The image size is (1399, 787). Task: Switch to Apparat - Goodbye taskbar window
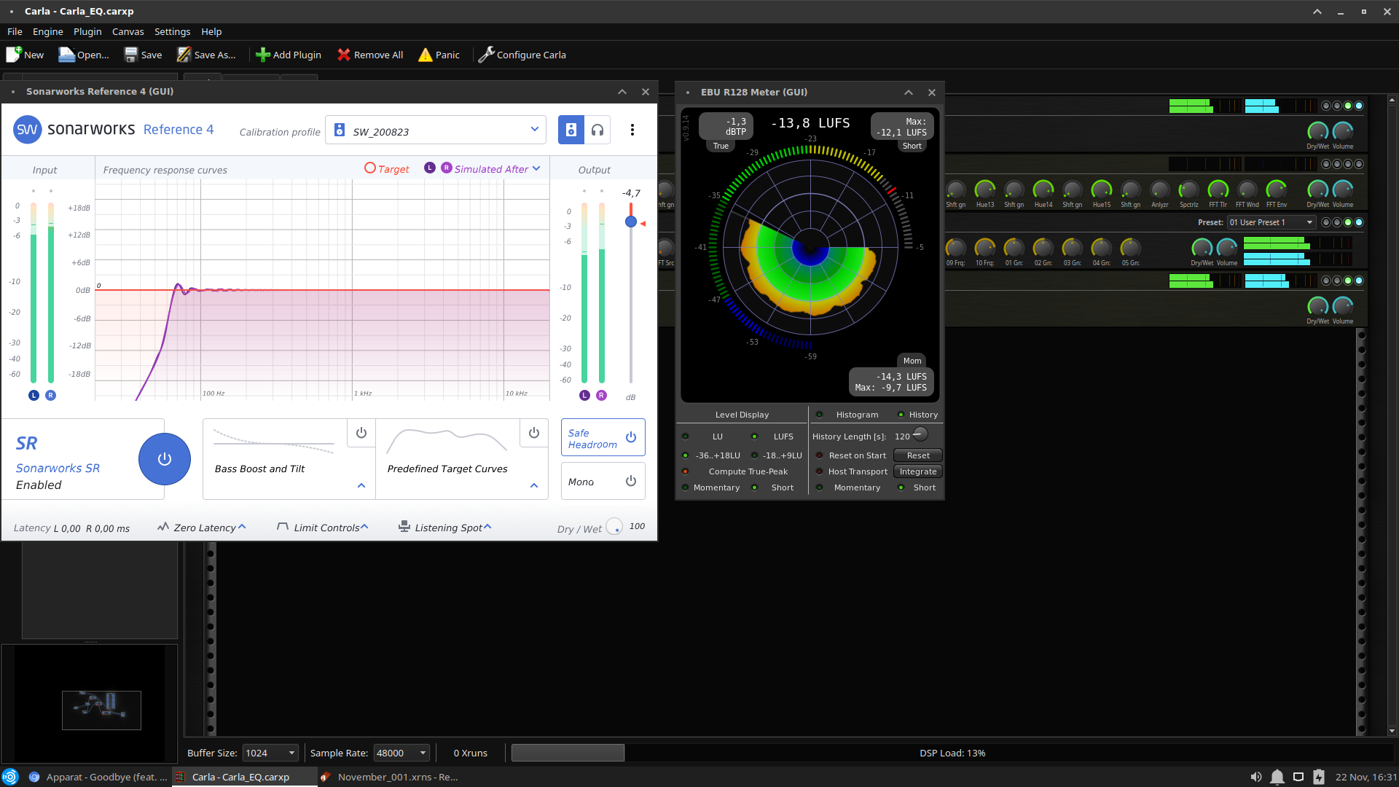[x=98, y=777]
